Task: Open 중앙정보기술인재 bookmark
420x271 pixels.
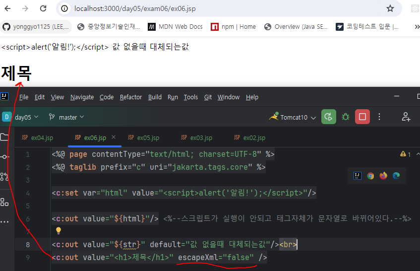Action: 109,27
